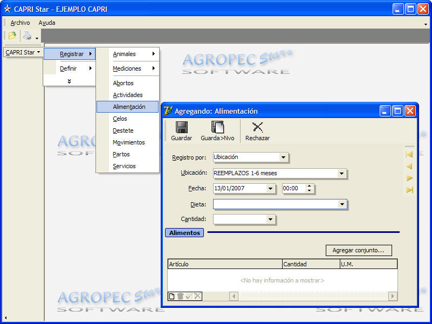Open the Mediciones submenu
432x324 pixels.
128,68
